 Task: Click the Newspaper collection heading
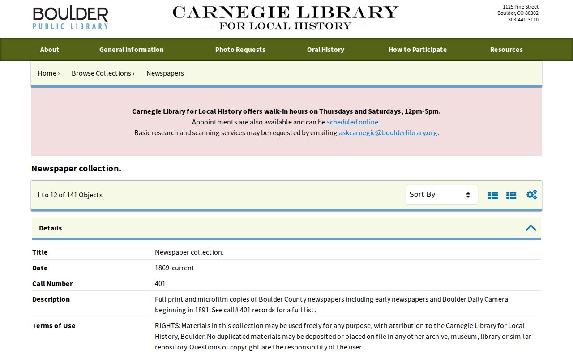tap(76, 168)
